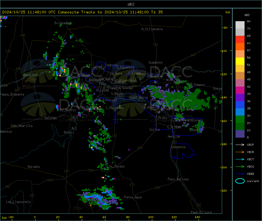The height and width of the screenshot is (221, 262).
Task: Click the 'SAN_RAFAEL' map label
Action: point(107,79)
